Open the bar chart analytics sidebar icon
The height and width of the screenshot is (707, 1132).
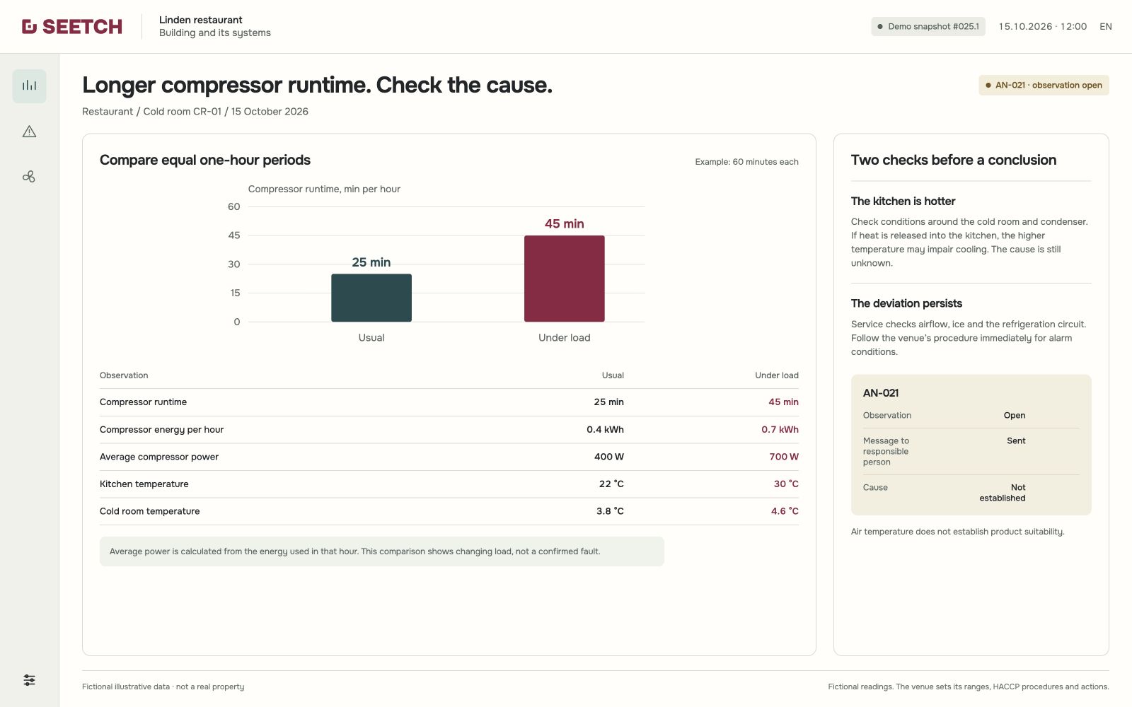29,86
